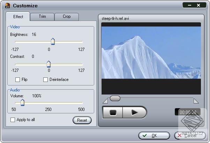Click the Brightness slider handle
The height and width of the screenshot is (143, 210).
point(53,42)
